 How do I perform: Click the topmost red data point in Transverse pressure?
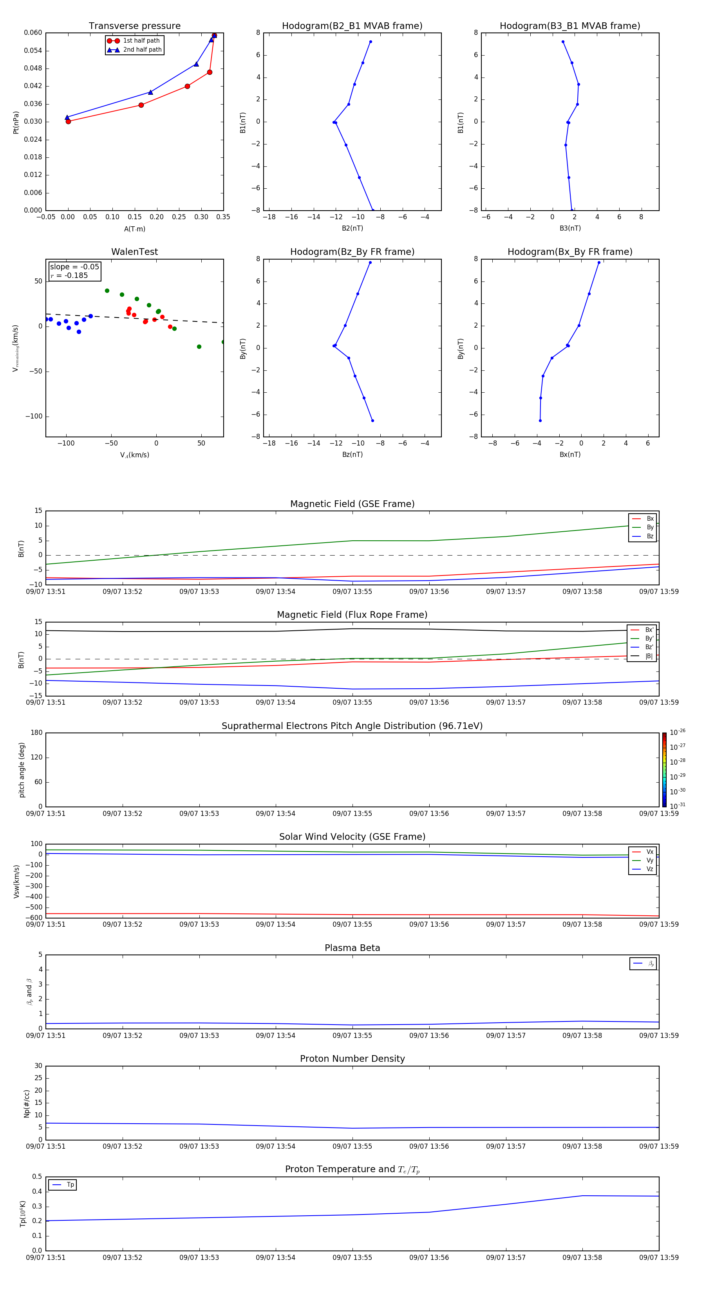tap(214, 36)
